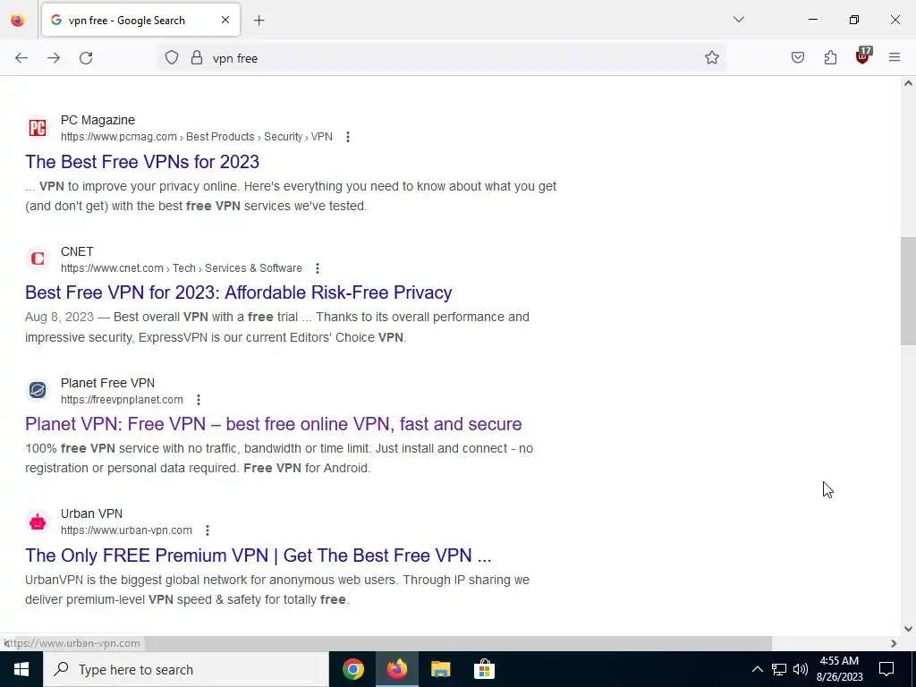Click the address bar showing 'vpn free'
This screenshot has height=687, width=916.
442,58
